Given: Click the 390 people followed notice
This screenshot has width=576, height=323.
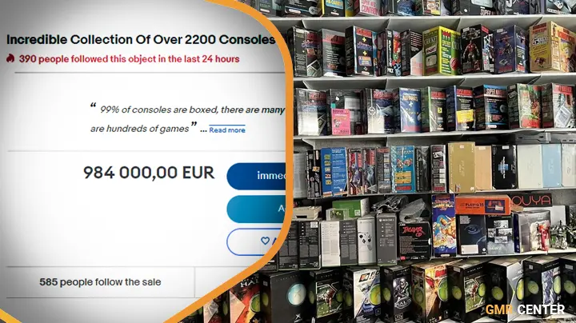Looking at the screenshot, I should 129,58.
